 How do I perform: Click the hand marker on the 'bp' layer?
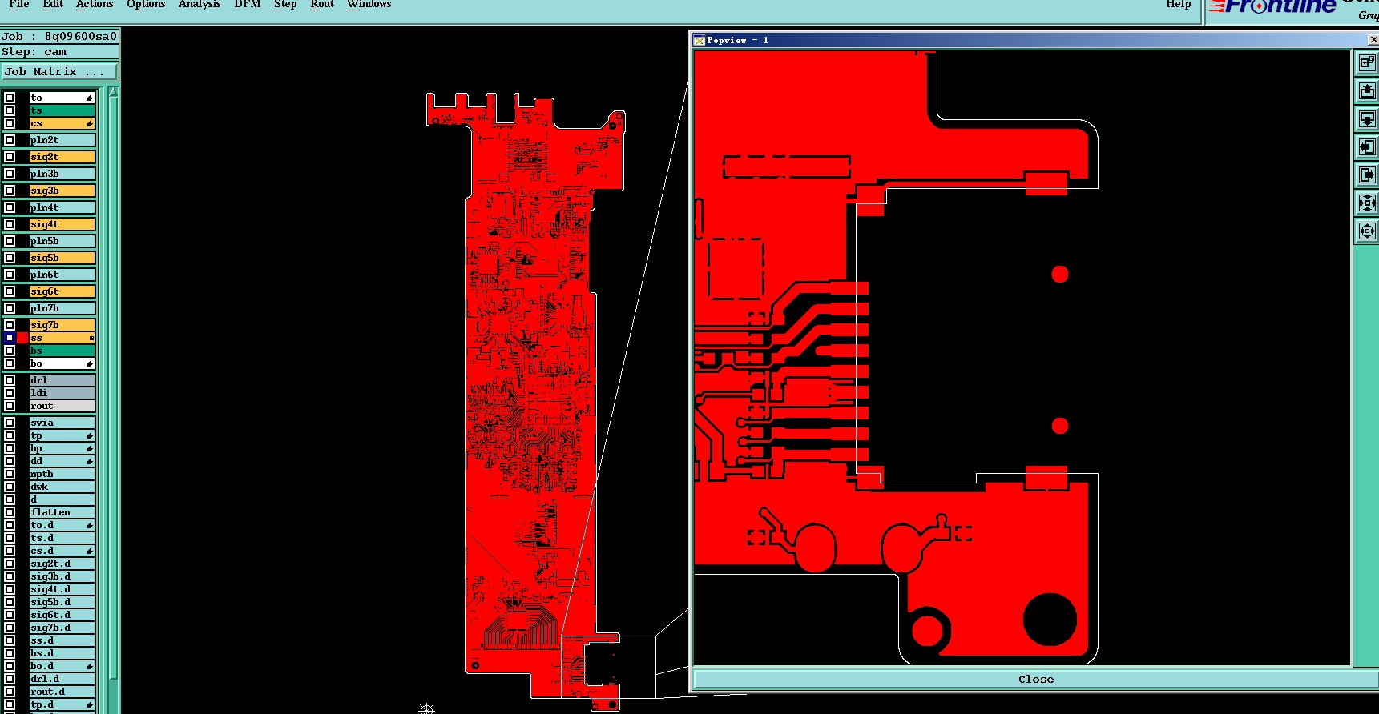click(90, 448)
